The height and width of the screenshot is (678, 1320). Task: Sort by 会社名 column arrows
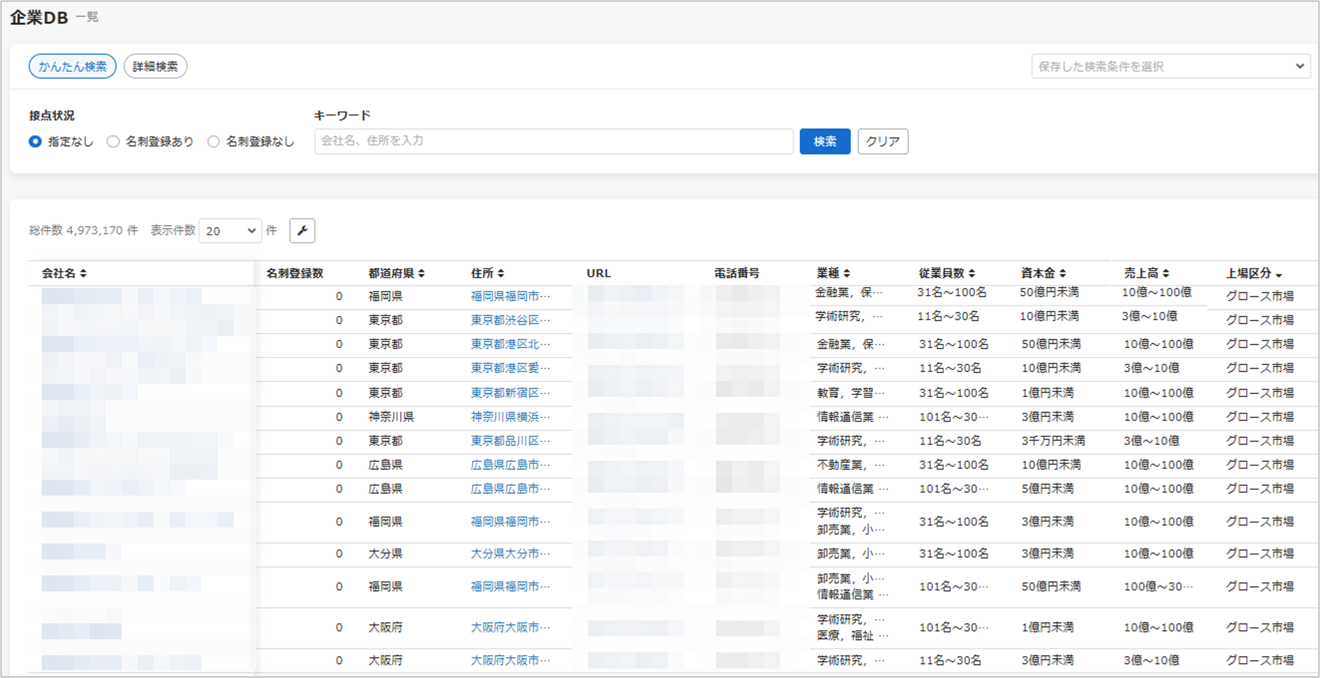tap(83, 274)
